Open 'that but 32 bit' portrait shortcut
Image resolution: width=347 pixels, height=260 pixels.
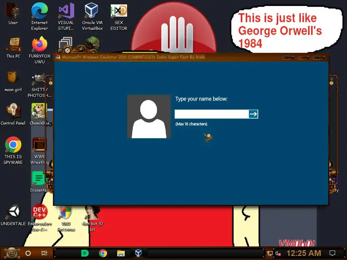tap(93, 218)
